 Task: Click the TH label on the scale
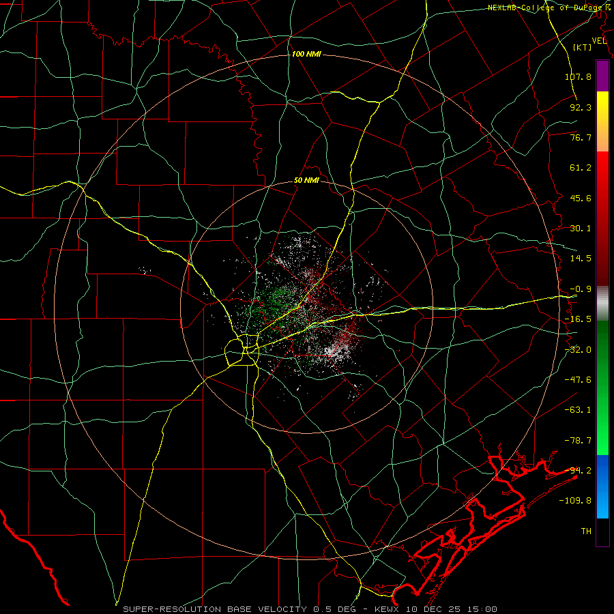point(586,531)
